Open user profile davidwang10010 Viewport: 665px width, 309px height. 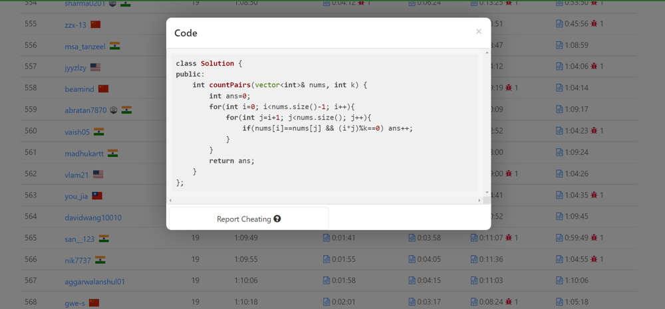[x=93, y=217]
